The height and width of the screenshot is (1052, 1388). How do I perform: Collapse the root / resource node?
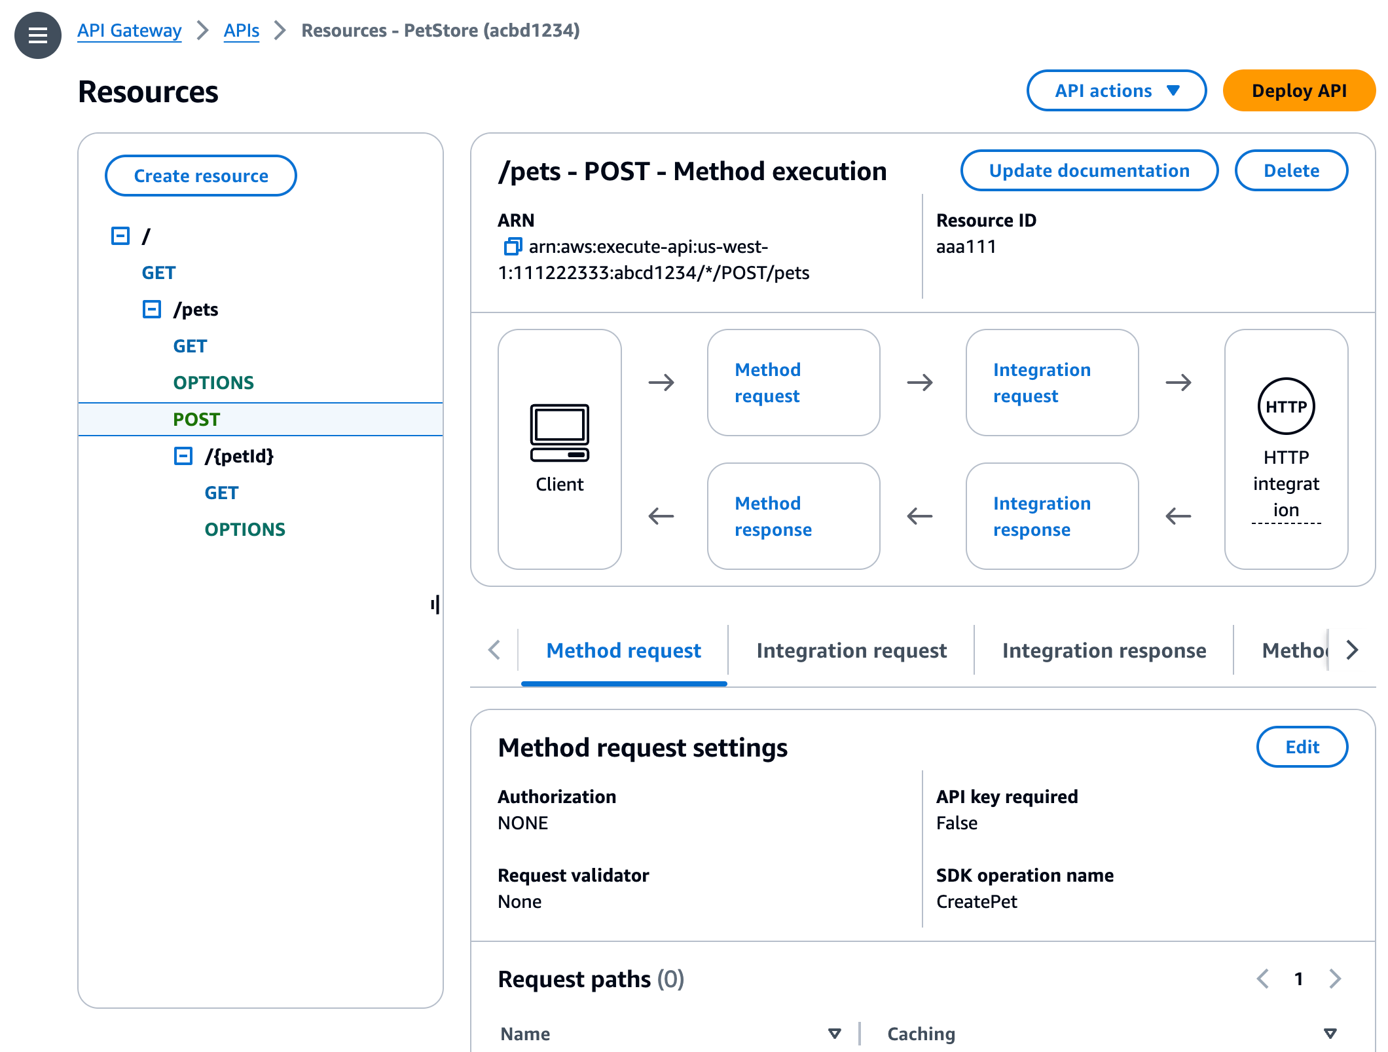120,235
